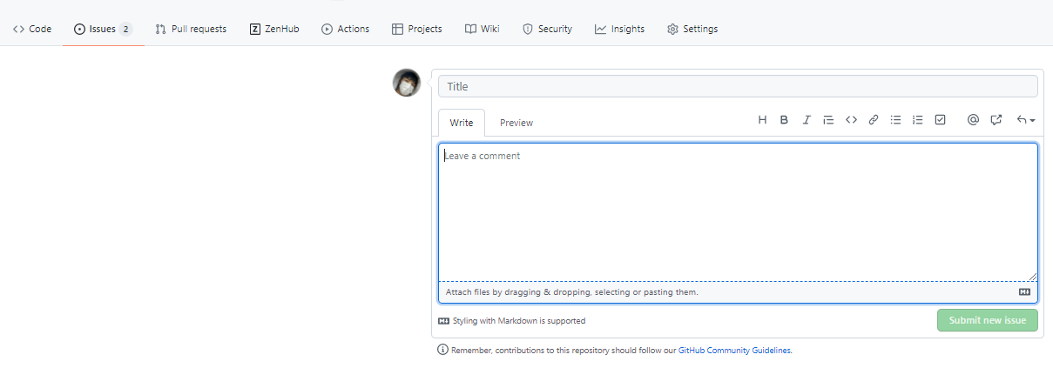Add a task list checkbox item
The image size is (1053, 388).
click(941, 120)
